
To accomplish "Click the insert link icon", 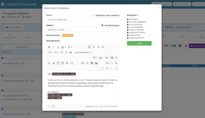I will pyautogui.click(x=83, y=63).
